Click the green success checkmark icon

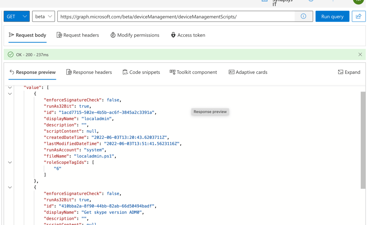pos(11,55)
